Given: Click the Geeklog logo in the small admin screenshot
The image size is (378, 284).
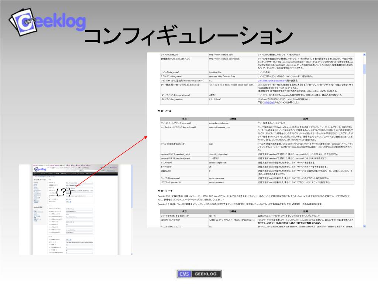Looking at the screenshot, I should [x=40, y=169].
